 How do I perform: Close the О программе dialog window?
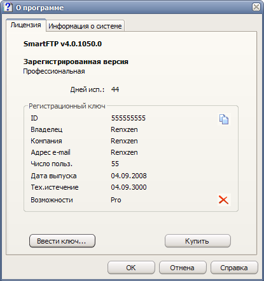click(x=256, y=7)
